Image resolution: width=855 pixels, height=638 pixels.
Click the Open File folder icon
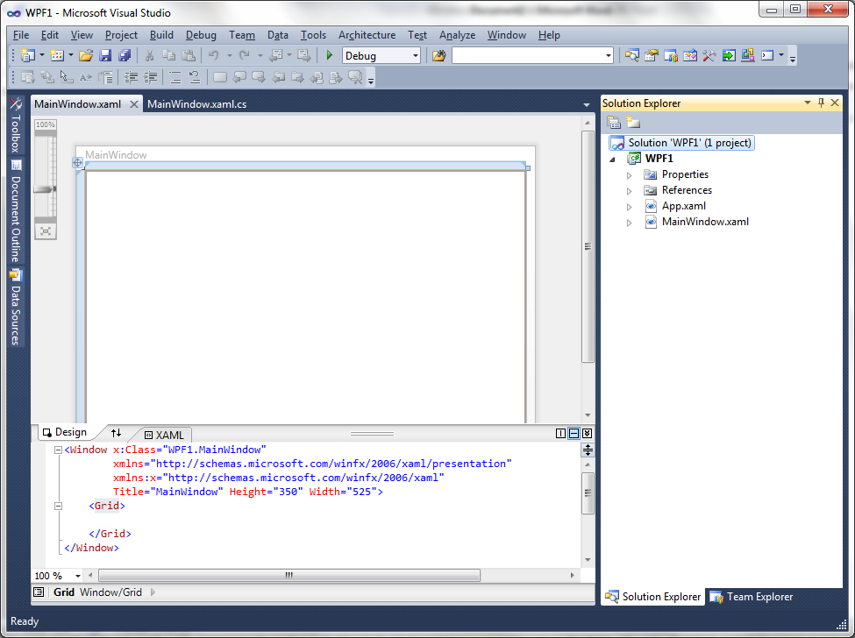85,56
